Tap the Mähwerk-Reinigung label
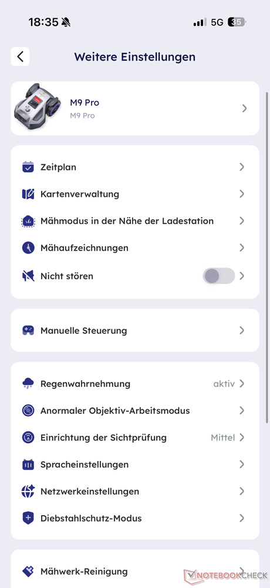 pyautogui.click(x=84, y=572)
